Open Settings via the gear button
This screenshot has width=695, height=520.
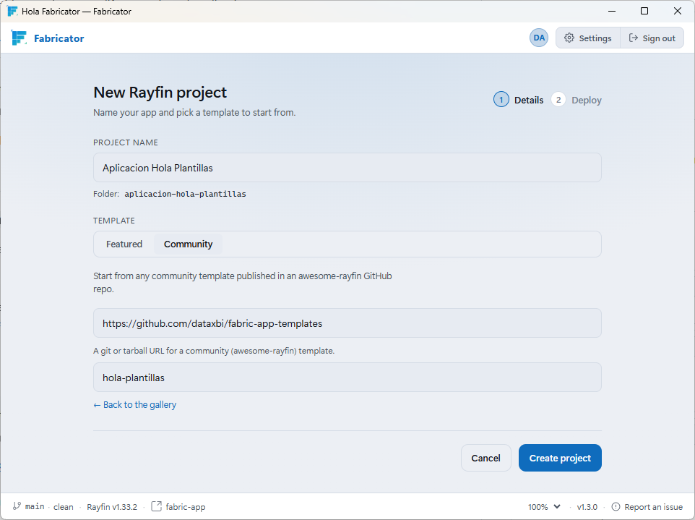coord(588,38)
